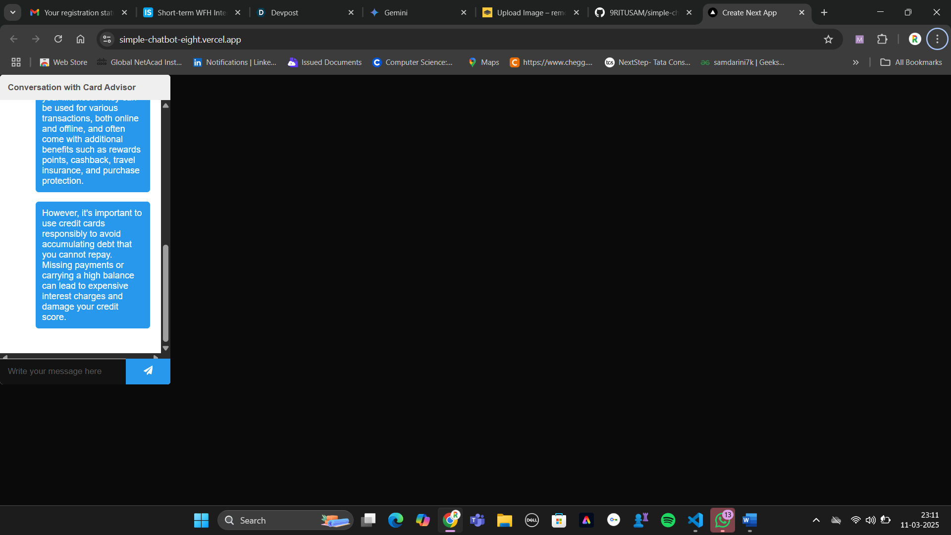This screenshot has height=535, width=951.
Task: Open a new browser tab
Action: 824,12
